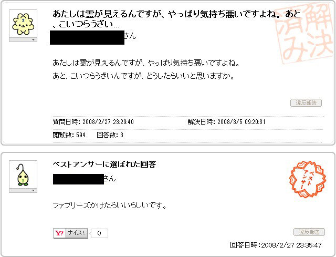Click the asker's yellow flower avatar
This screenshot has height=257, width=336.
tap(23, 24)
